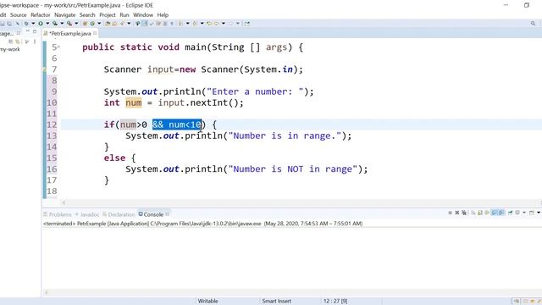The image size is (542, 305).
Task: Click Remove All Terminated Launches icon
Action: point(464,213)
